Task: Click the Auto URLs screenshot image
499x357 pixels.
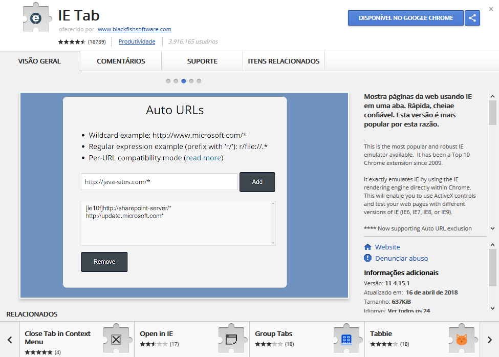Action: 184,195
